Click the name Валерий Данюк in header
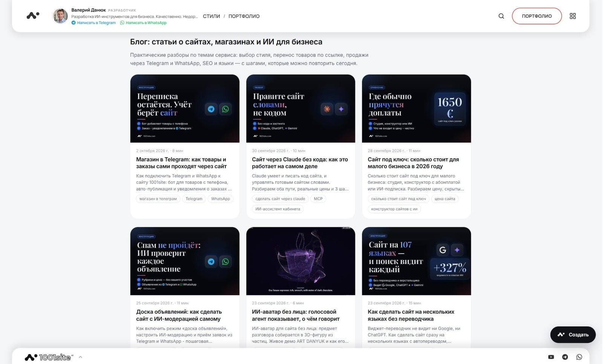This screenshot has height=364, width=603. point(89,10)
